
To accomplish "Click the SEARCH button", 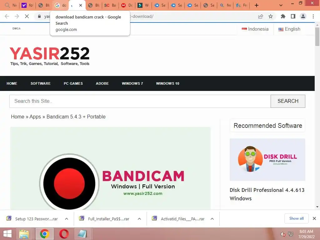I will 288,101.
